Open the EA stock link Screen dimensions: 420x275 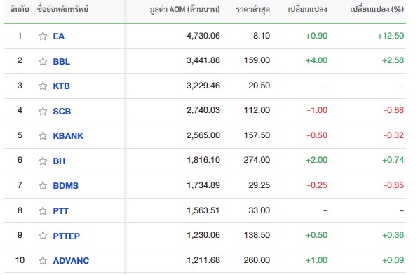click(59, 36)
